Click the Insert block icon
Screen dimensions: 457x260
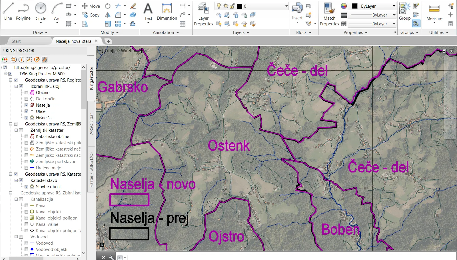click(x=297, y=11)
